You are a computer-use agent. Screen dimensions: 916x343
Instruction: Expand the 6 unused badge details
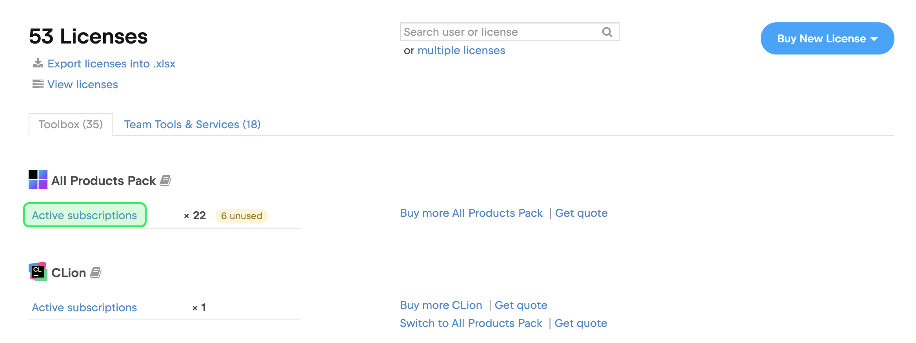point(241,216)
